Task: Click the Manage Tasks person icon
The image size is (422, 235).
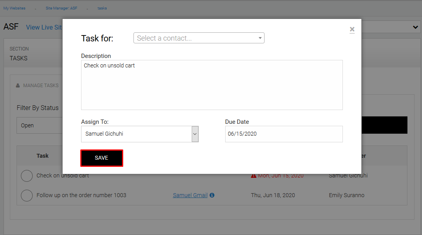Action: point(18,86)
